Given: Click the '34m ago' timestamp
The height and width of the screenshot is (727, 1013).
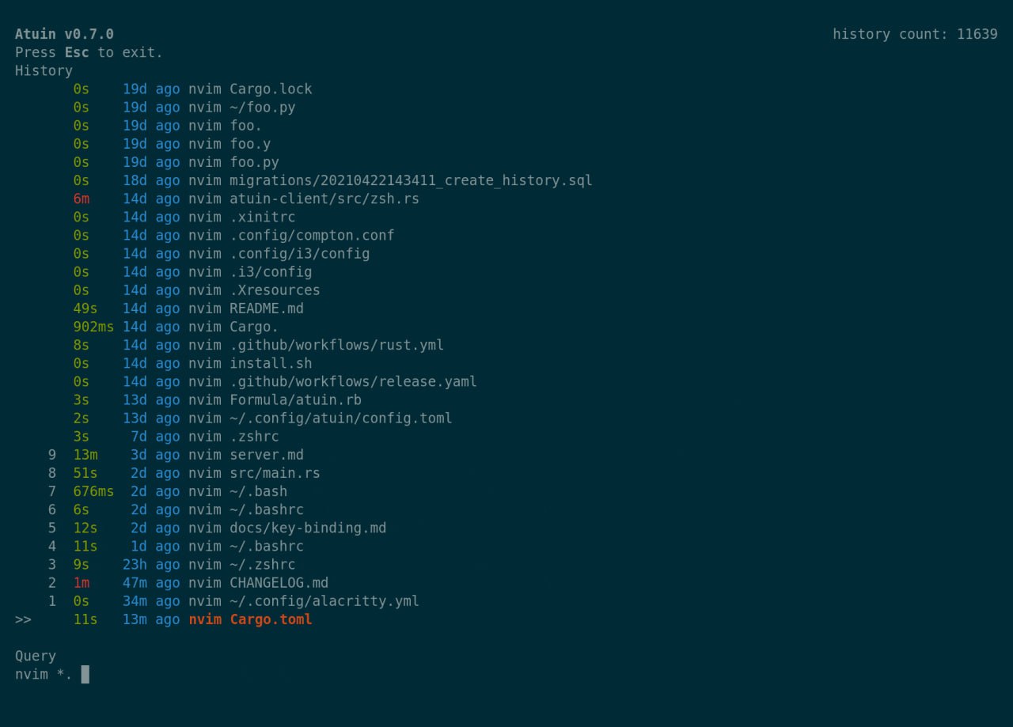Looking at the screenshot, I should coord(151,601).
